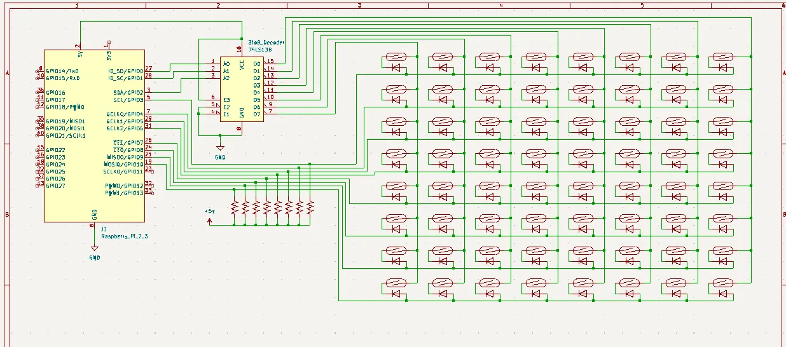Select oval component above the bottom-right LED
786x347 pixels.
point(722,283)
